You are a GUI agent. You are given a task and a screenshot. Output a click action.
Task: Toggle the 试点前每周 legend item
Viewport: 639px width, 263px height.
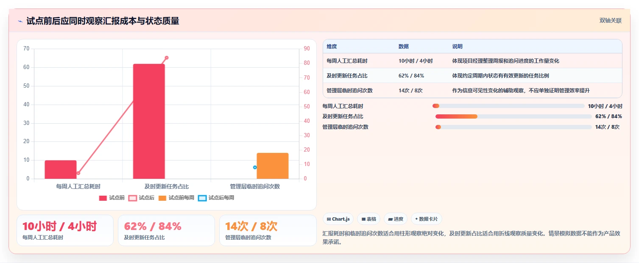click(x=176, y=198)
